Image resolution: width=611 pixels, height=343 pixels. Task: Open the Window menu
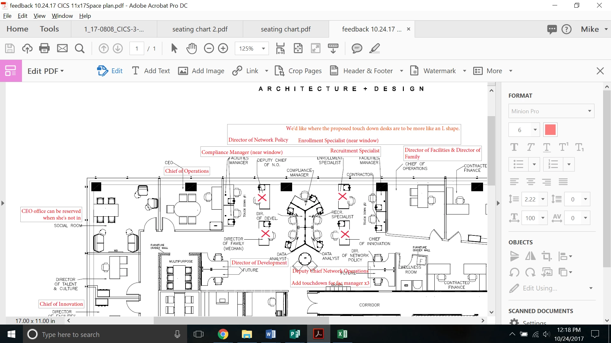pyautogui.click(x=62, y=16)
